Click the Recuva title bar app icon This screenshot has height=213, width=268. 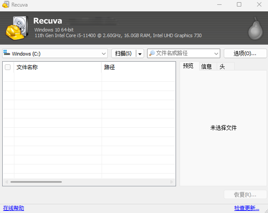coord(5,4)
